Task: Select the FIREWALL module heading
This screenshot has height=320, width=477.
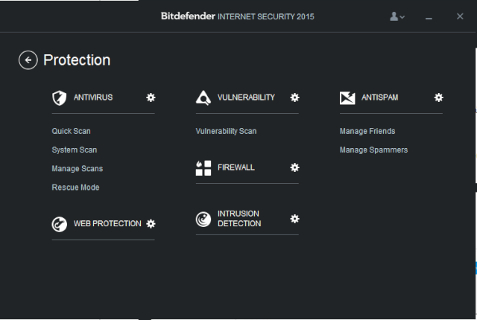Action: point(236,167)
